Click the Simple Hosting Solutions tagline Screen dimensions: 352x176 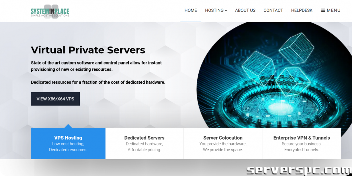(x=50, y=15)
